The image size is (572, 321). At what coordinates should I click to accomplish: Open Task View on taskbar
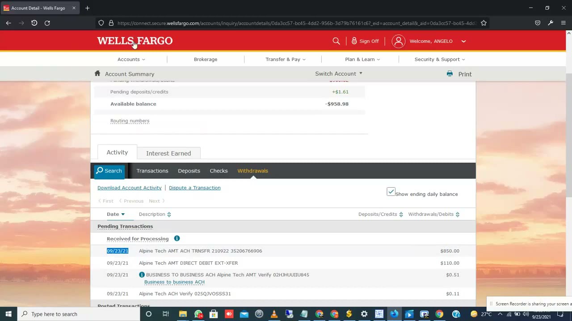pos(166,314)
